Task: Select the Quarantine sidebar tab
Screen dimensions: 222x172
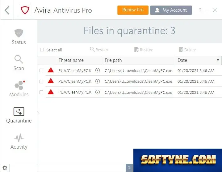Action: click(x=19, y=115)
